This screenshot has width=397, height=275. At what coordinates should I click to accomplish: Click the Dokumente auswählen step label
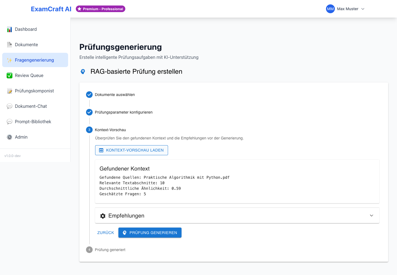[x=115, y=95]
